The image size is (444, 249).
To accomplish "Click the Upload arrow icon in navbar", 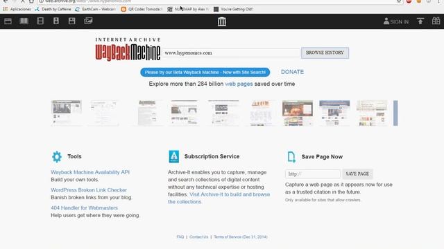I will [420, 21].
